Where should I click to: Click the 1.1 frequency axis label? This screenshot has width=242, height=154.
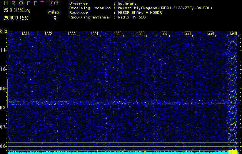[x=3, y=50]
